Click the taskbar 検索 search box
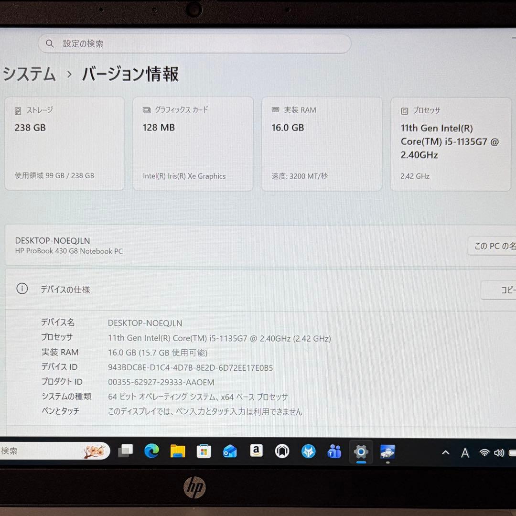The height and width of the screenshot is (516, 516). [54, 451]
